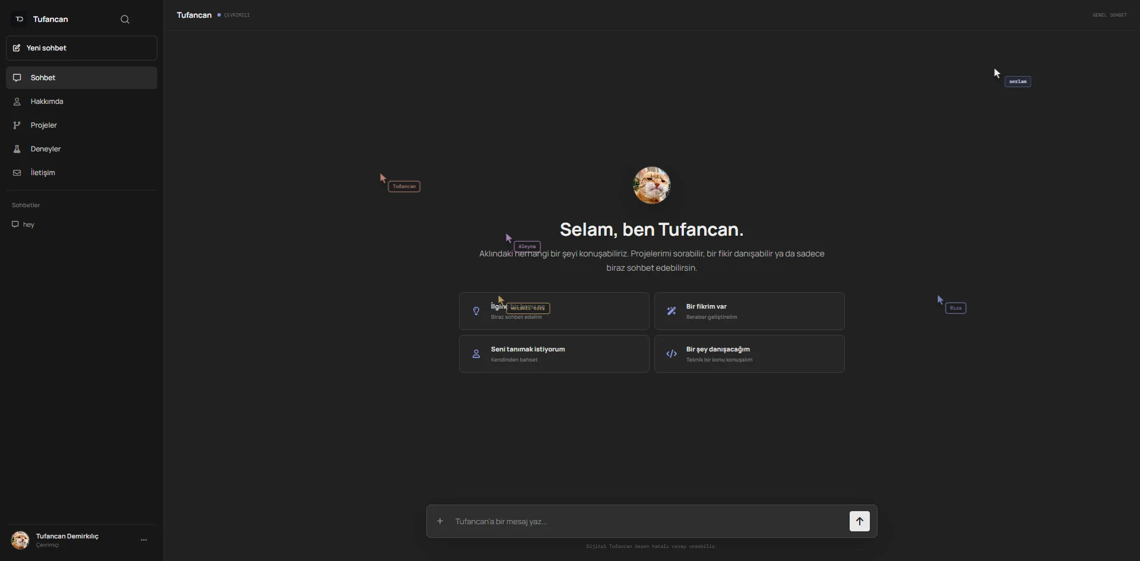Click the person icon beside Hakkımda
This screenshot has width=1140, height=561.
(17, 102)
